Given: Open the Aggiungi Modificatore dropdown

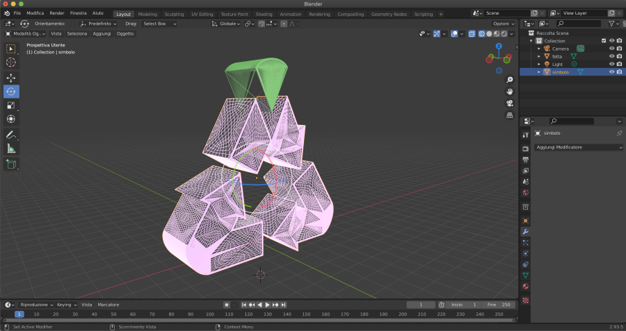Looking at the screenshot, I should pyautogui.click(x=579, y=147).
